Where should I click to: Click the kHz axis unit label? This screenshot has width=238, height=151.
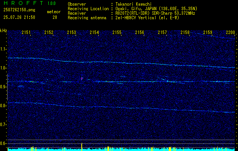[x=3, y=31]
